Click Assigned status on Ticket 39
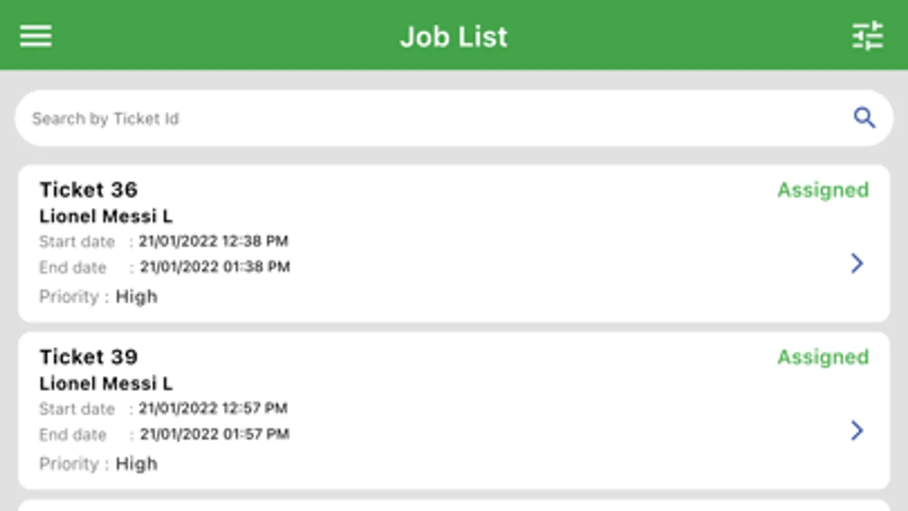The width and height of the screenshot is (908, 511). click(x=823, y=357)
